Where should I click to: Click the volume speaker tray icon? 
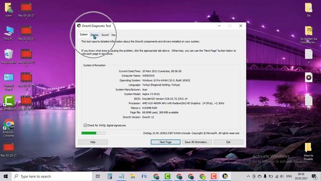pyautogui.click(x=282, y=176)
